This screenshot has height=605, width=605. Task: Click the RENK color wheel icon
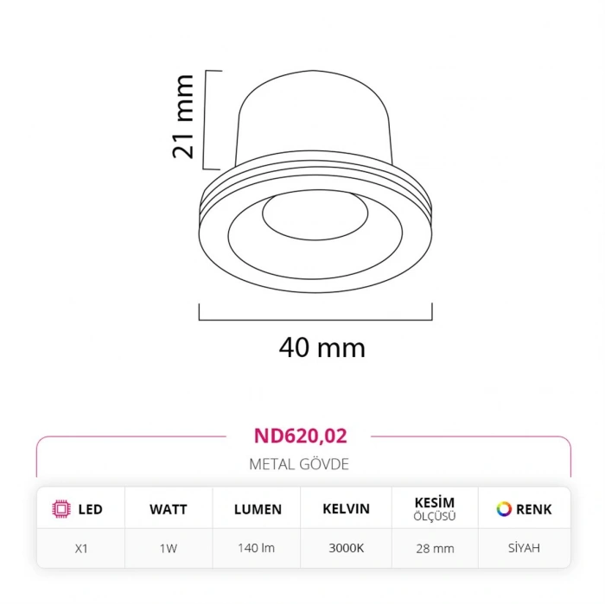point(503,509)
